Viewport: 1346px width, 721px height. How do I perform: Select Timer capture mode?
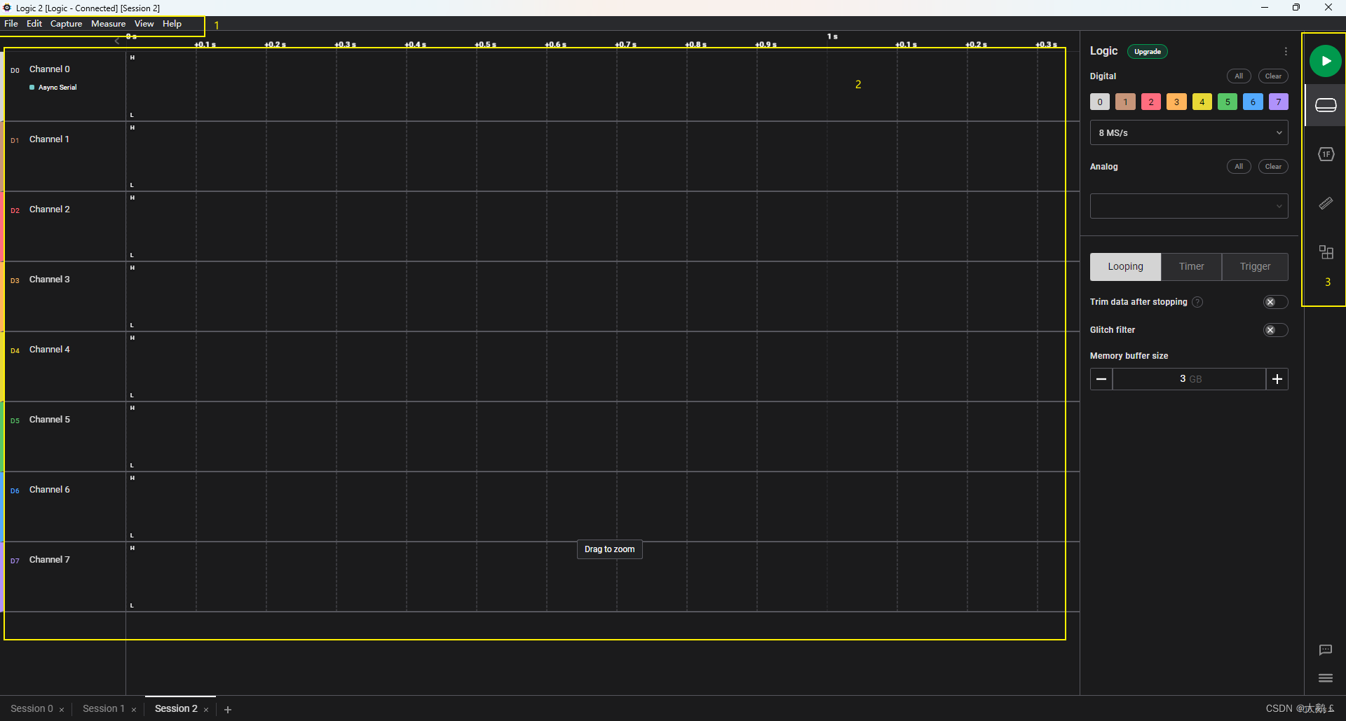[1191, 266]
